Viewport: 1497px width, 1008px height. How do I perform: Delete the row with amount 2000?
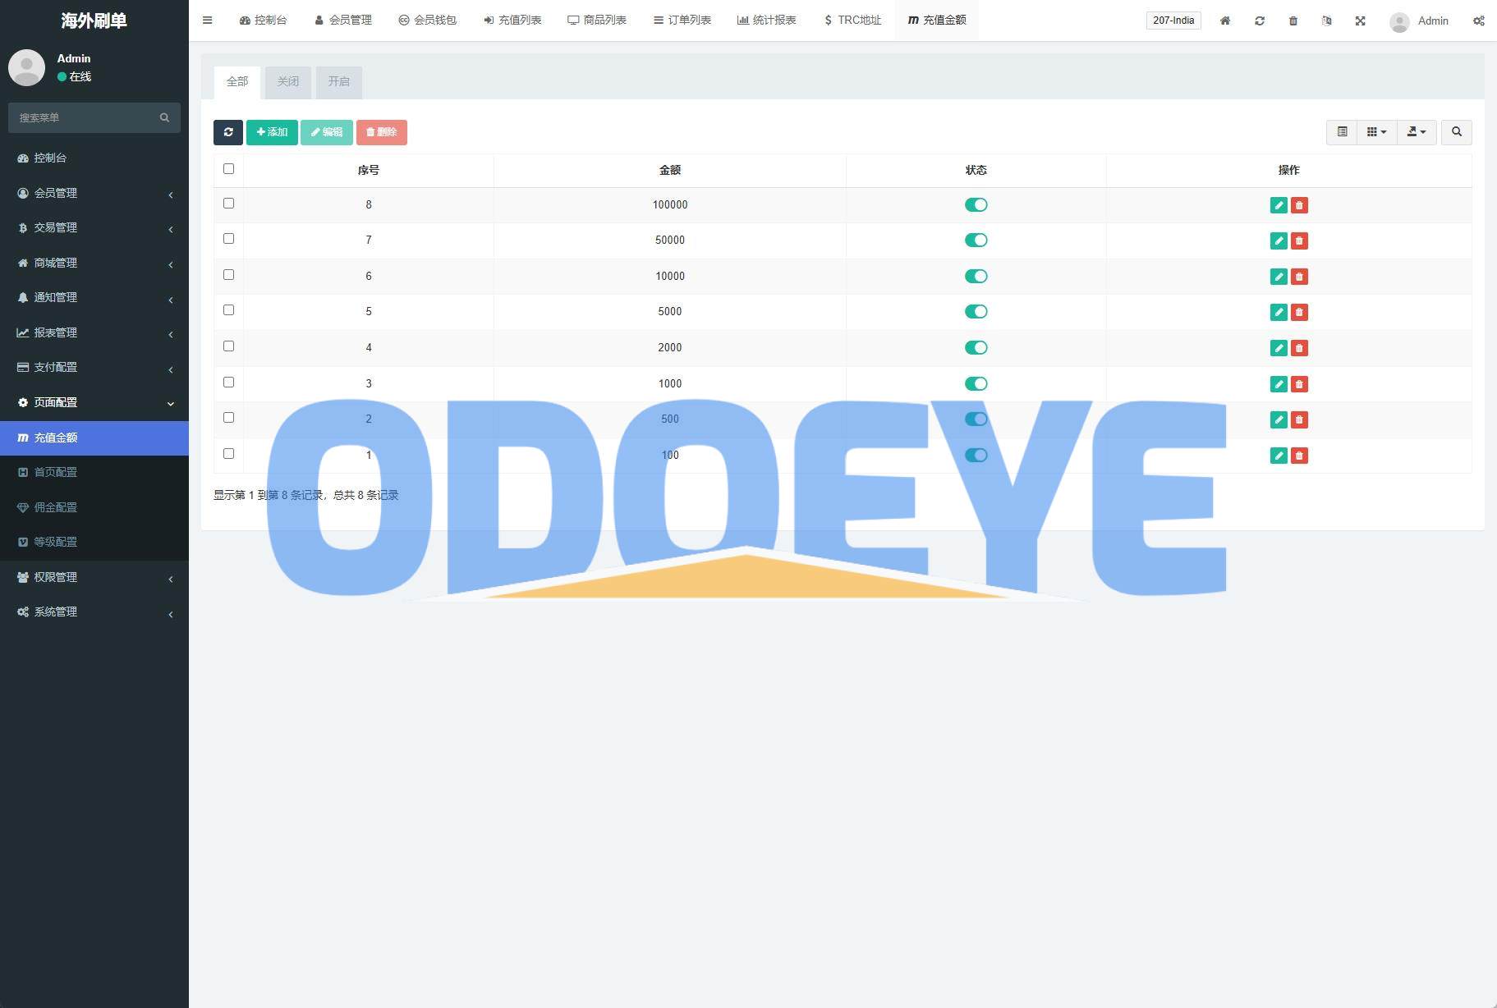(x=1299, y=348)
